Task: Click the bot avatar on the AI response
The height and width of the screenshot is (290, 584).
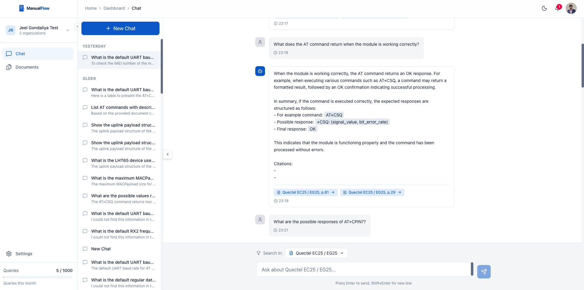Action: click(x=260, y=71)
